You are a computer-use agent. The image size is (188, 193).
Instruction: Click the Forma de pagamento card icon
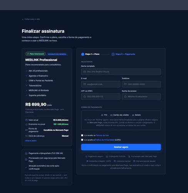coord(27,130)
